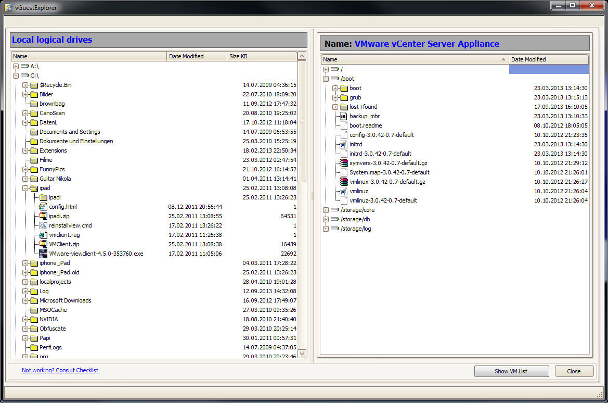Select the iphone_iPad.old folder
Viewport: 608px width, 403px height.
click(59, 272)
